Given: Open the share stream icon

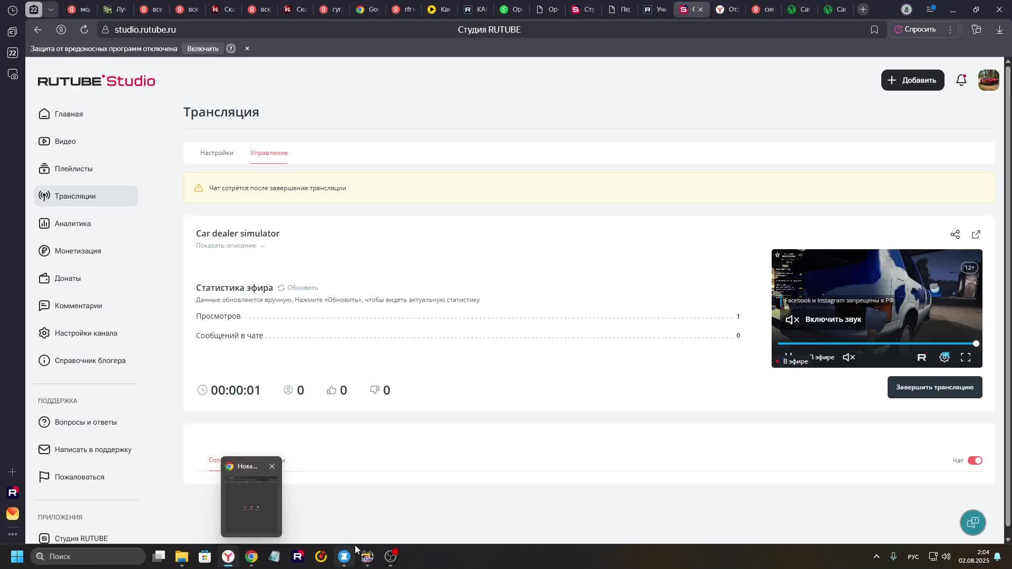Looking at the screenshot, I should coord(955,234).
